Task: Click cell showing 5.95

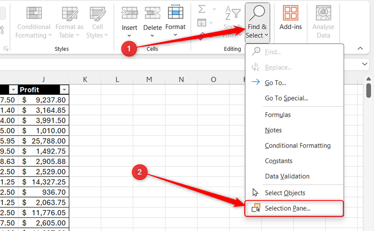Action: click(9, 141)
